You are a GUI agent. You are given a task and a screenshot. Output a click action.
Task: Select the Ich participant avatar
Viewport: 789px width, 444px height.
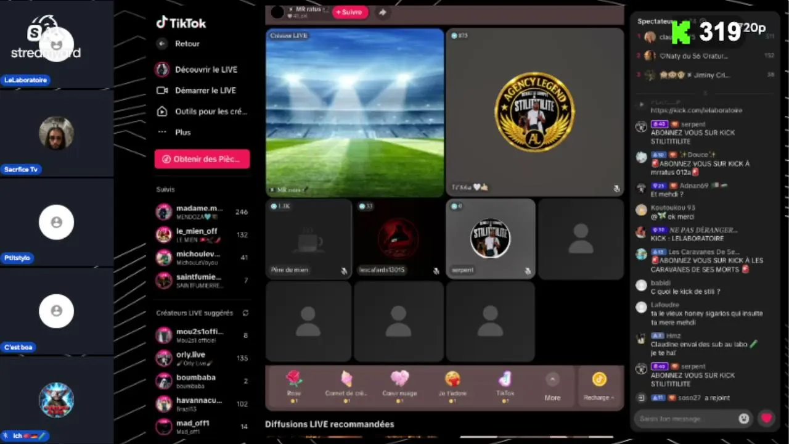[57, 400]
